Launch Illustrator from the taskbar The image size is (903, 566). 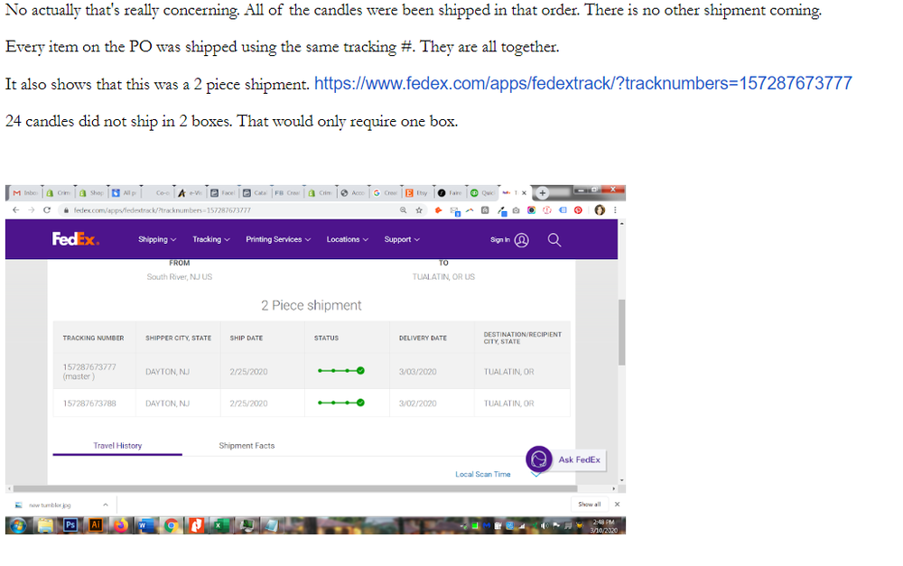click(x=95, y=524)
